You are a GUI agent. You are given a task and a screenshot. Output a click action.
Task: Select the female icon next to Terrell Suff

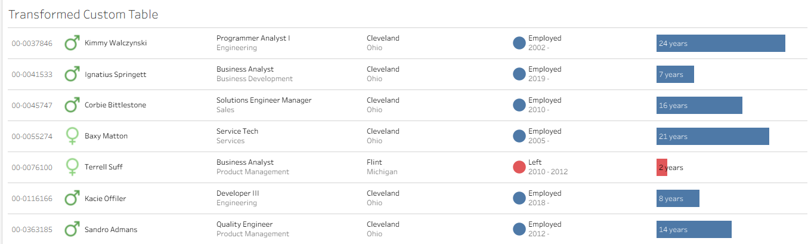(72, 167)
